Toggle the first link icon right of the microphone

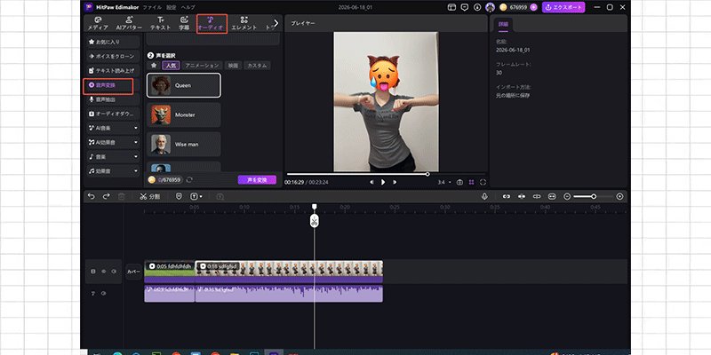[507, 196]
